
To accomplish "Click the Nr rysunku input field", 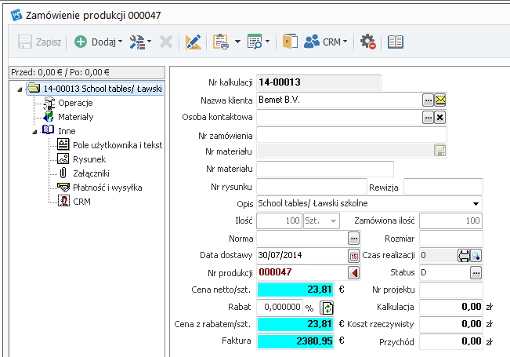I will click(312, 187).
